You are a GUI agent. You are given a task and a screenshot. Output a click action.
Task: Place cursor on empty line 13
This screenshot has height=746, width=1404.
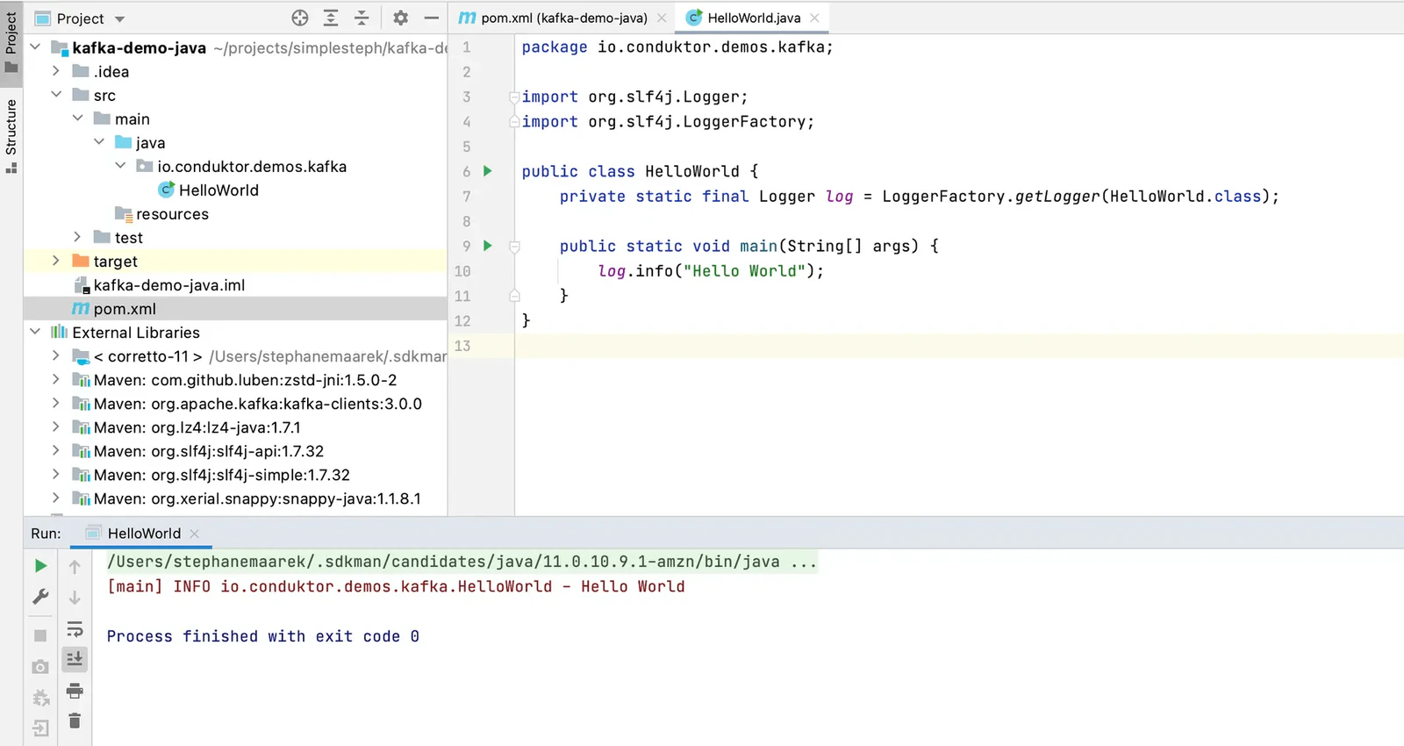click(x=958, y=346)
